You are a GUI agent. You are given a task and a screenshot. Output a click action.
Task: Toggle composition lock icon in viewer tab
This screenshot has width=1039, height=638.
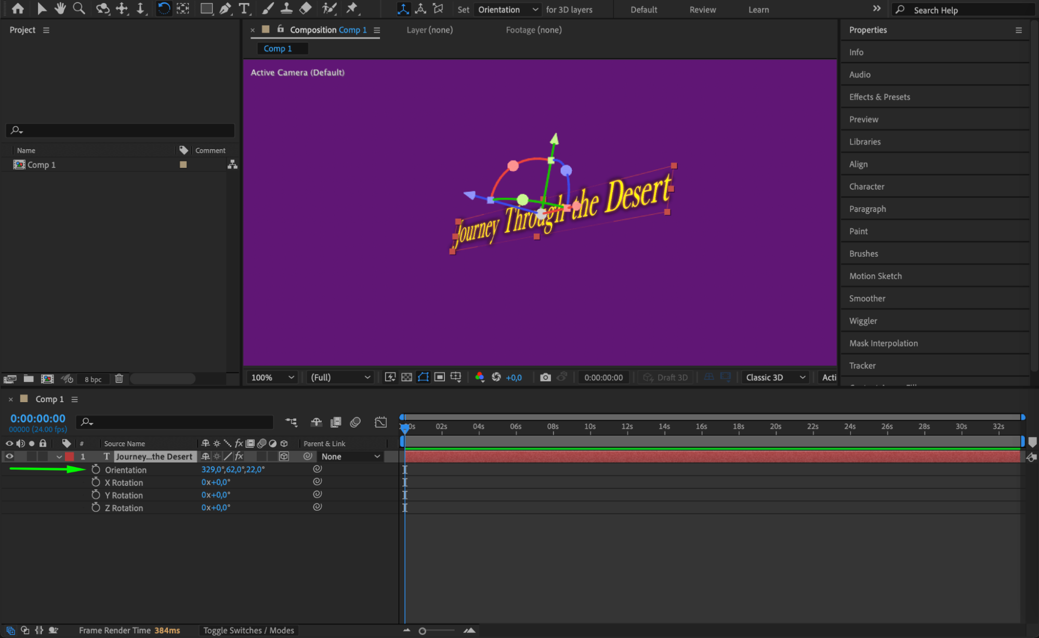280,29
